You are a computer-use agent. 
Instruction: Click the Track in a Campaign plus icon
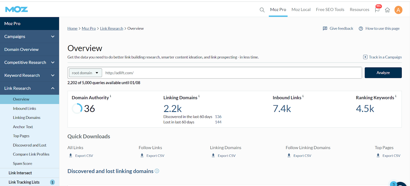[365, 57]
